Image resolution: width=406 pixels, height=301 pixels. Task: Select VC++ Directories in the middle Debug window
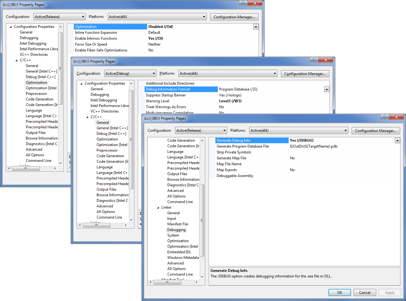coord(104,111)
